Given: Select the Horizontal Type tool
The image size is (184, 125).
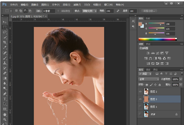Looking at the screenshot, I should [x=5, y=99].
